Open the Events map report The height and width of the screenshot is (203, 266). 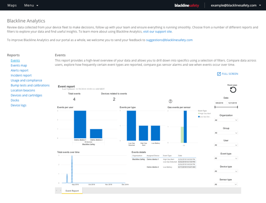click(19, 65)
